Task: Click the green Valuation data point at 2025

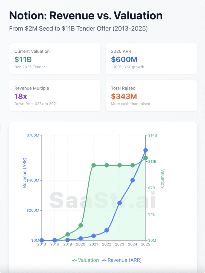Action: (x=145, y=158)
